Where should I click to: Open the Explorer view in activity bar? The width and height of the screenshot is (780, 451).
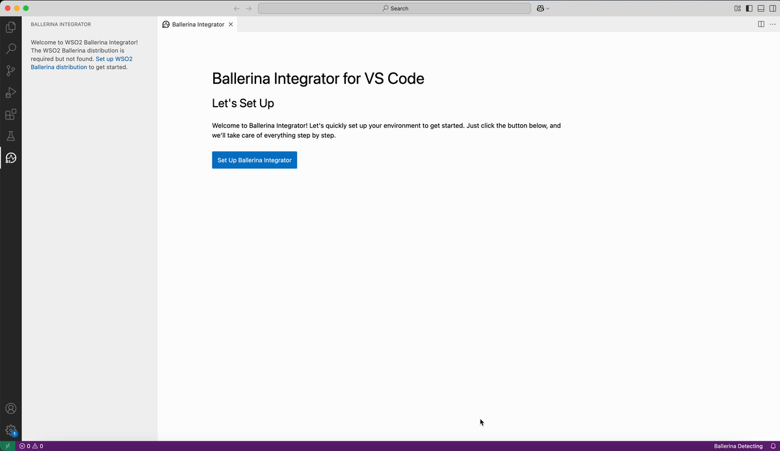[x=10, y=27]
